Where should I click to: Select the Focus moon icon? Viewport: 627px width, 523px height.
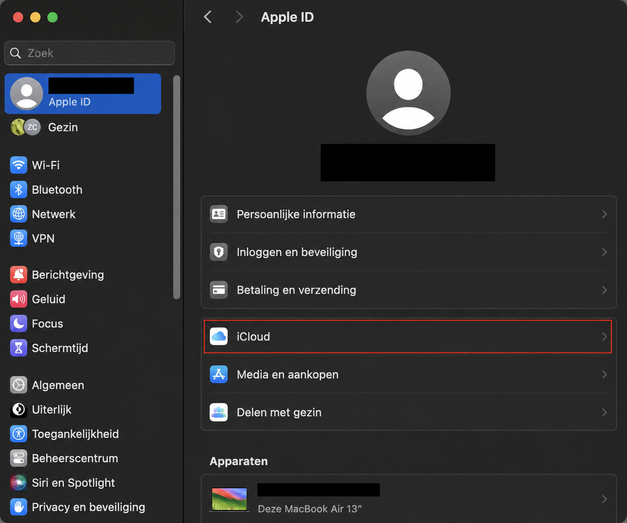tap(19, 323)
